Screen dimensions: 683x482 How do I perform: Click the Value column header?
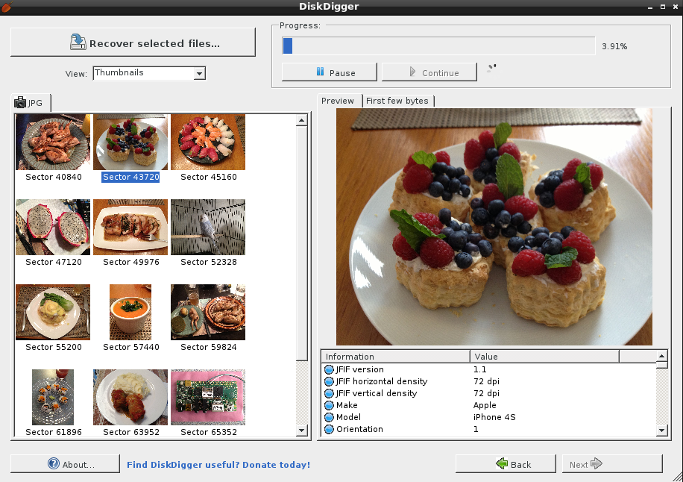pyautogui.click(x=544, y=357)
